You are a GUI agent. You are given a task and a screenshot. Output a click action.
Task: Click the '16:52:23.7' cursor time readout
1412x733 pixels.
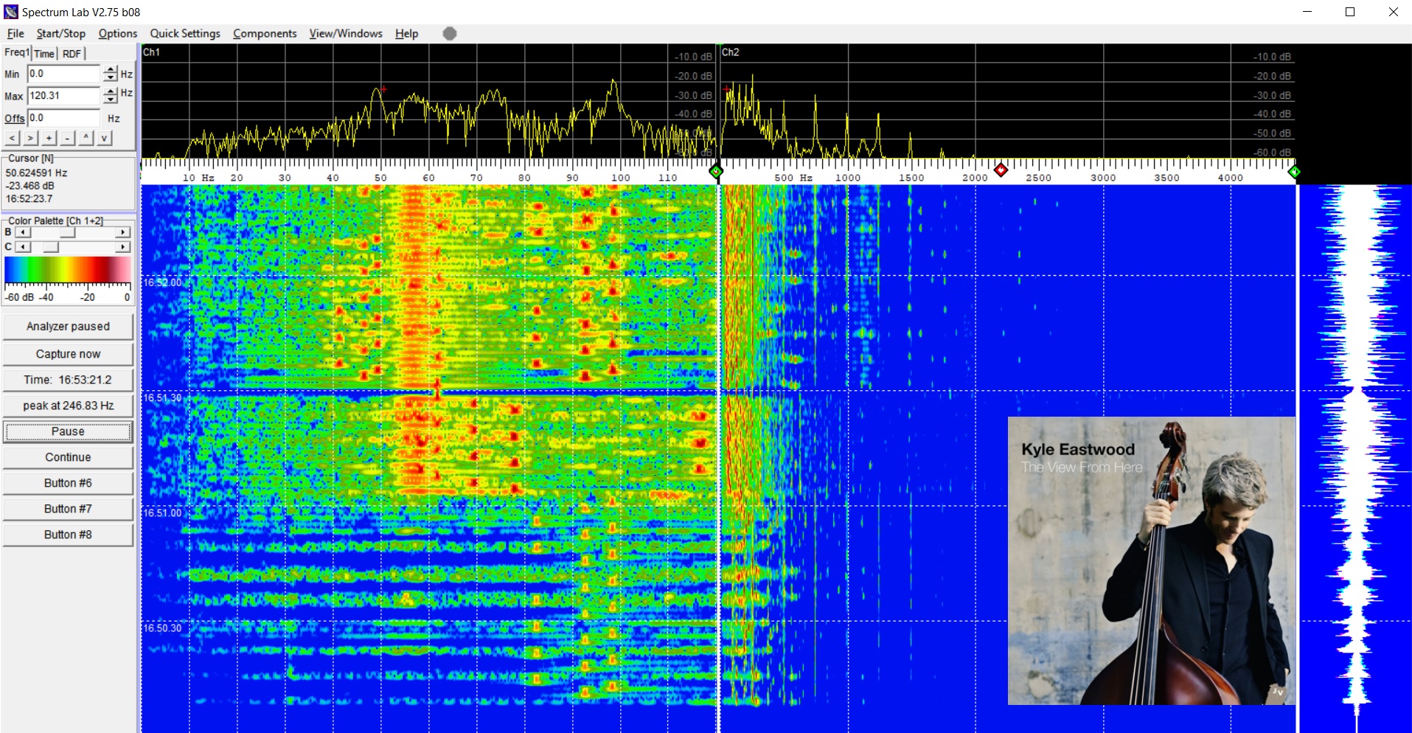click(x=29, y=198)
